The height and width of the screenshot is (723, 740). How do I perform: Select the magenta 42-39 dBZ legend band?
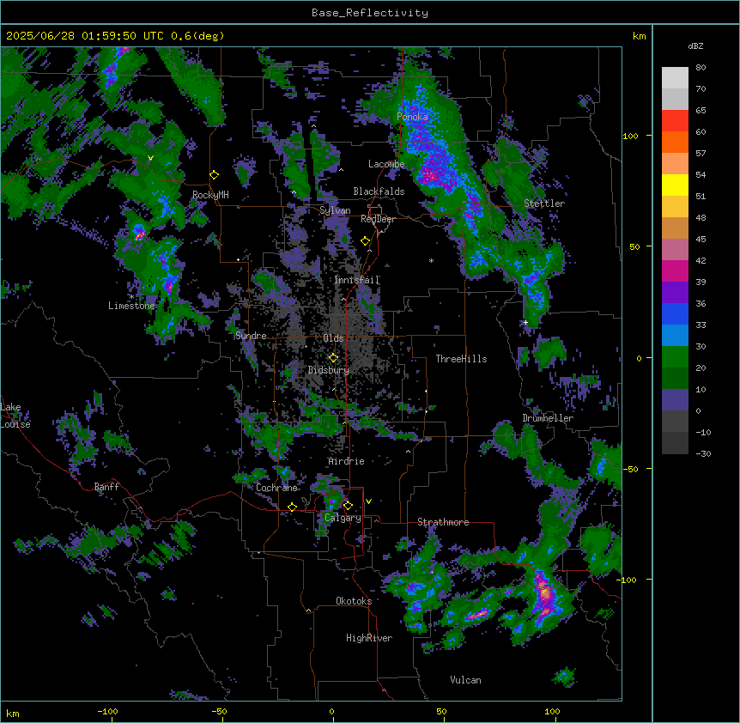(675, 270)
